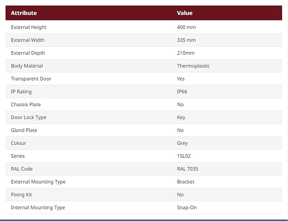Select the External Width row label

point(28,40)
